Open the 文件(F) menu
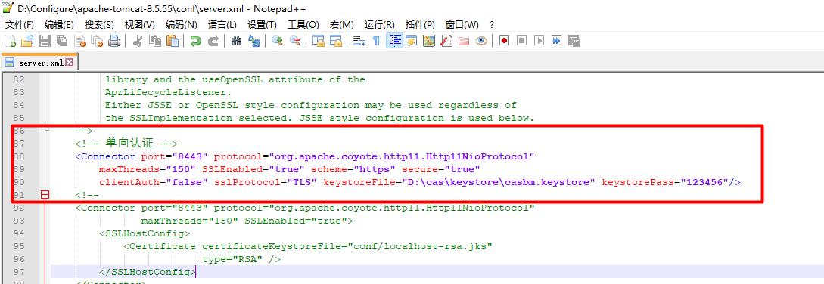The image size is (824, 284). tap(20, 25)
